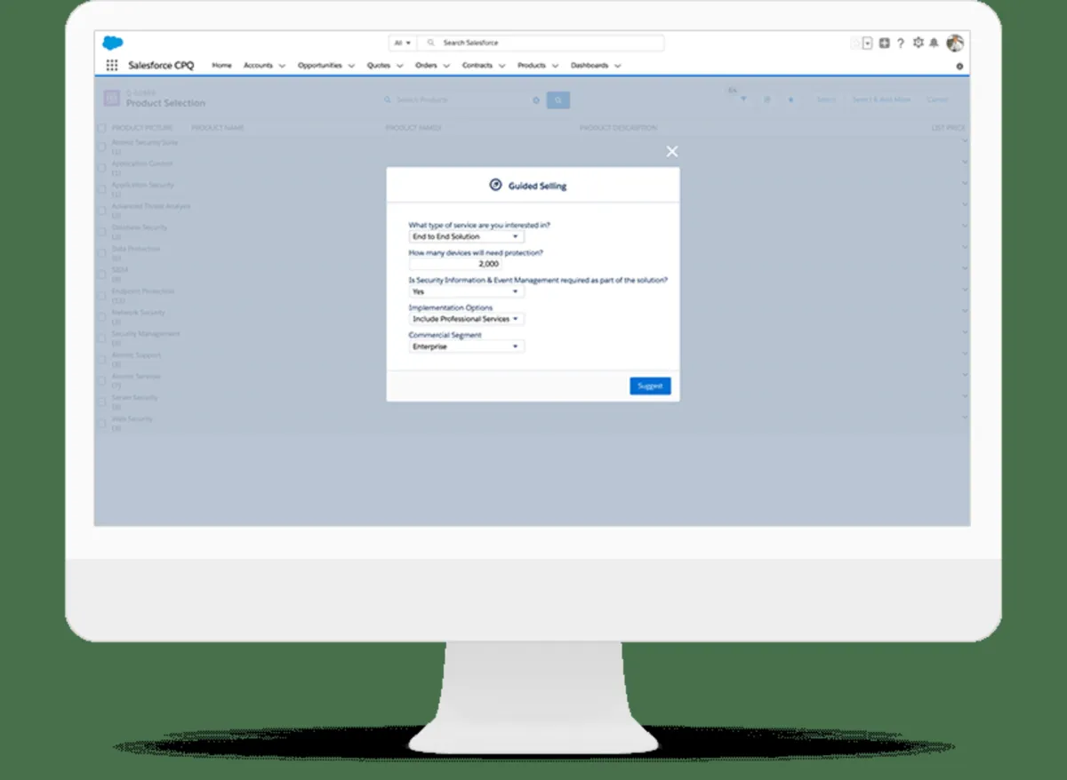Click the user profile avatar
The height and width of the screenshot is (780, 1067).
[956, 43]
